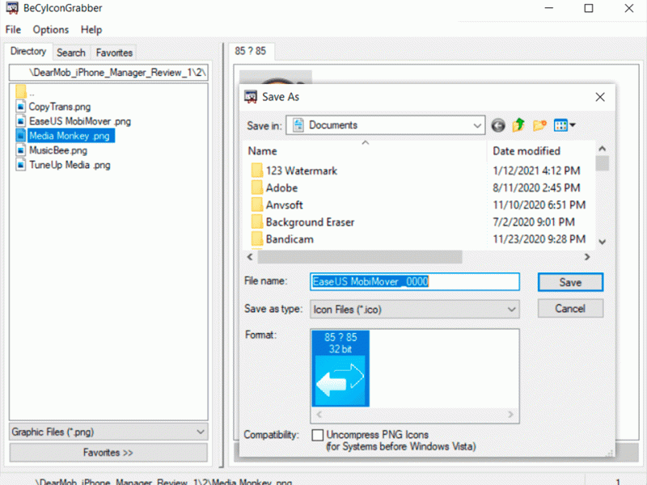This screenshot has width=647, height=485.
Task: Close the Save As dialog
Action: coord(600,97)
